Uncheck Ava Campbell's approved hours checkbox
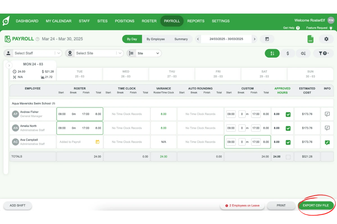 (x=288, y=142)
